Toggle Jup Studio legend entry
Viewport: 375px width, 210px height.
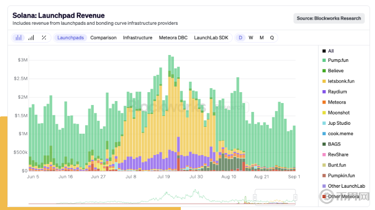339,123
